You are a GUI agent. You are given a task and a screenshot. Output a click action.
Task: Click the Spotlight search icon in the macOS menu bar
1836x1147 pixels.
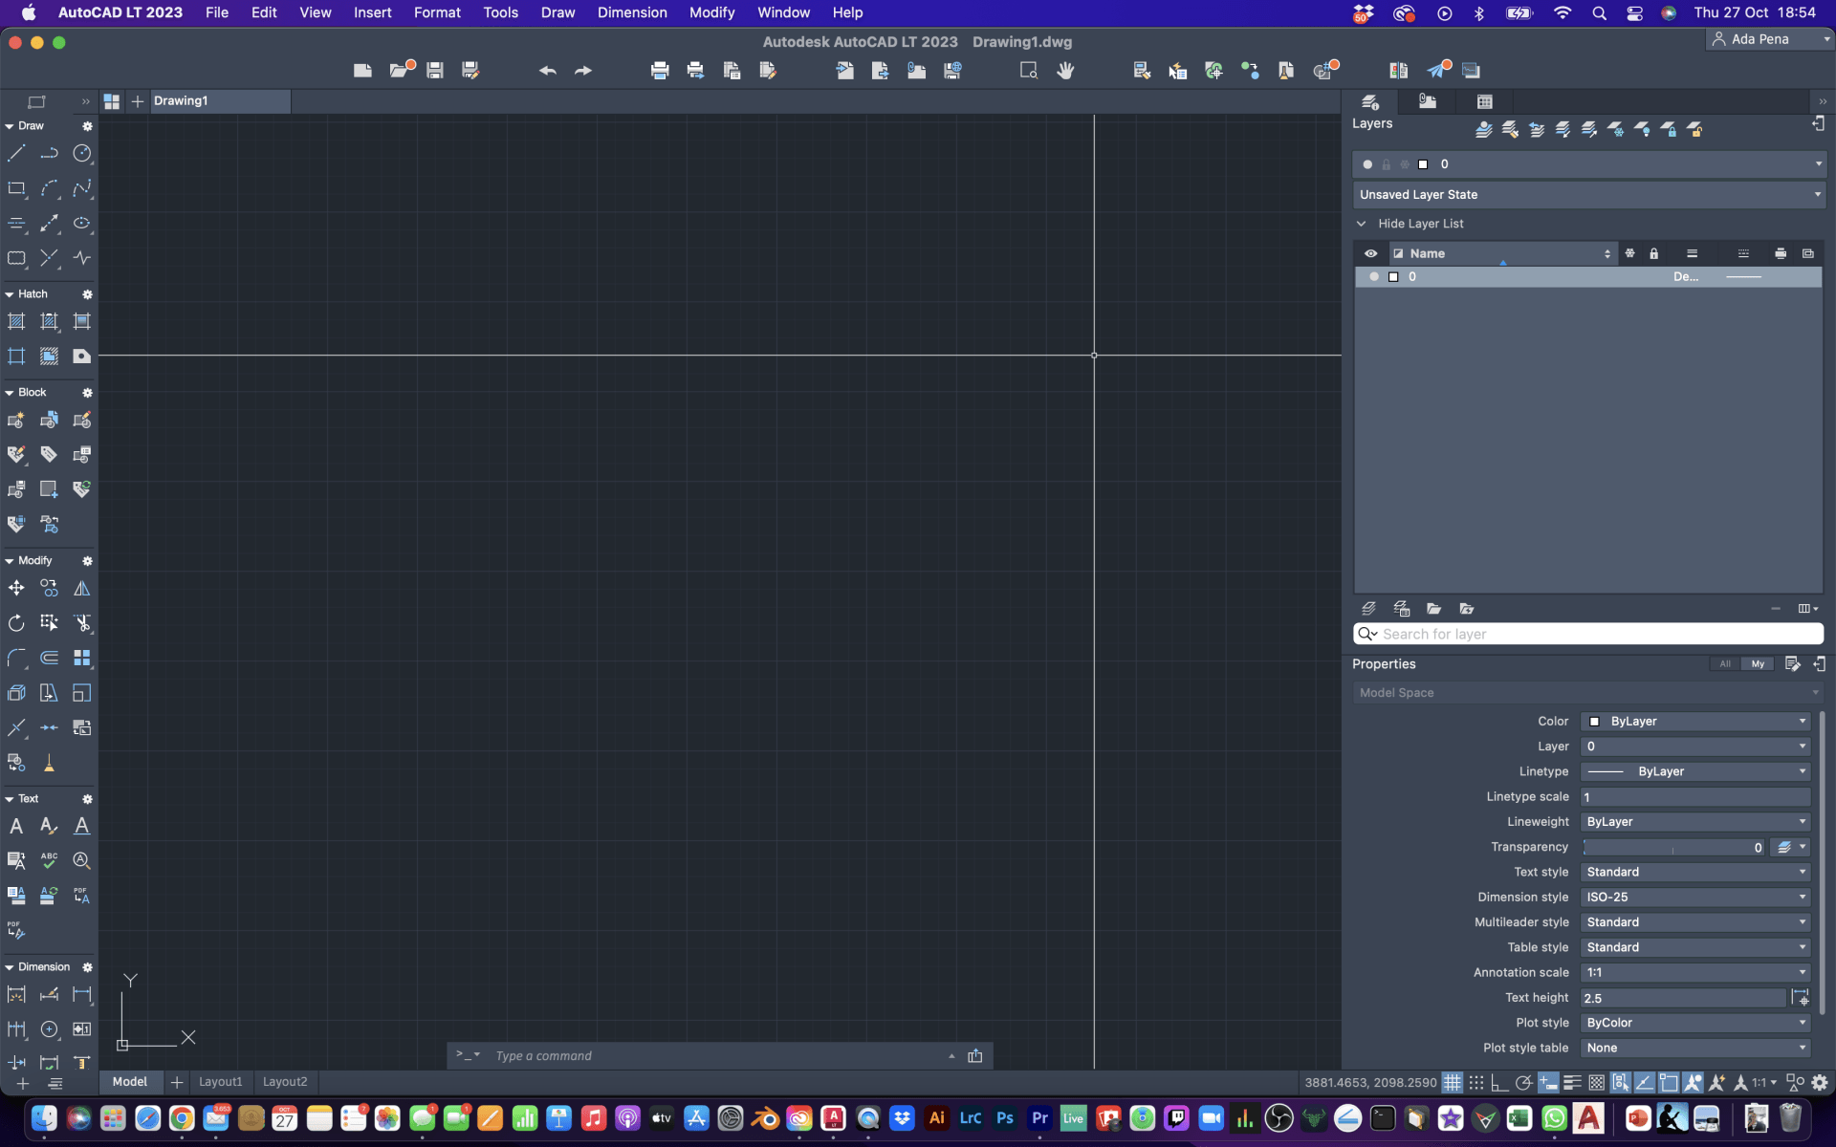point(1600,13)
